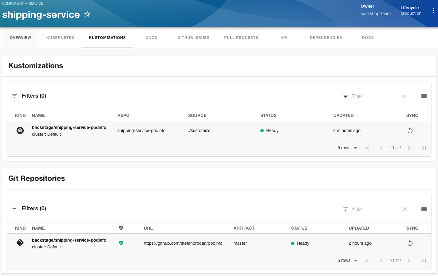Click the 'master' artifact cell
This screenshot has width=438, height=276.
point(240,243)
